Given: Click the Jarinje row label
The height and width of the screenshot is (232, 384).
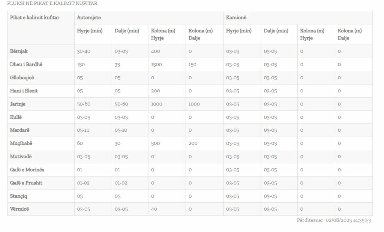Looking at the screenshot, I should [18, 104].
